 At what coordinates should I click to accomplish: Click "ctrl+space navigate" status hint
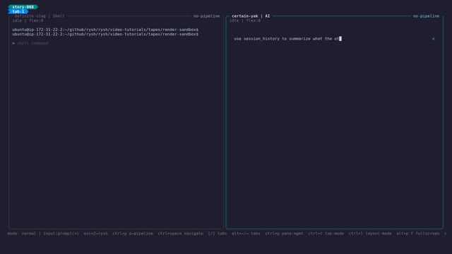point(181,234)
